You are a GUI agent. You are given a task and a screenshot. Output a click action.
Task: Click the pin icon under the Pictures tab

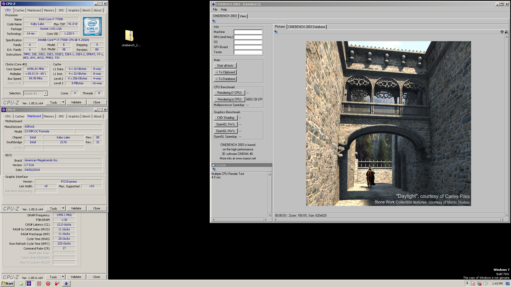(x=276, y=32)
